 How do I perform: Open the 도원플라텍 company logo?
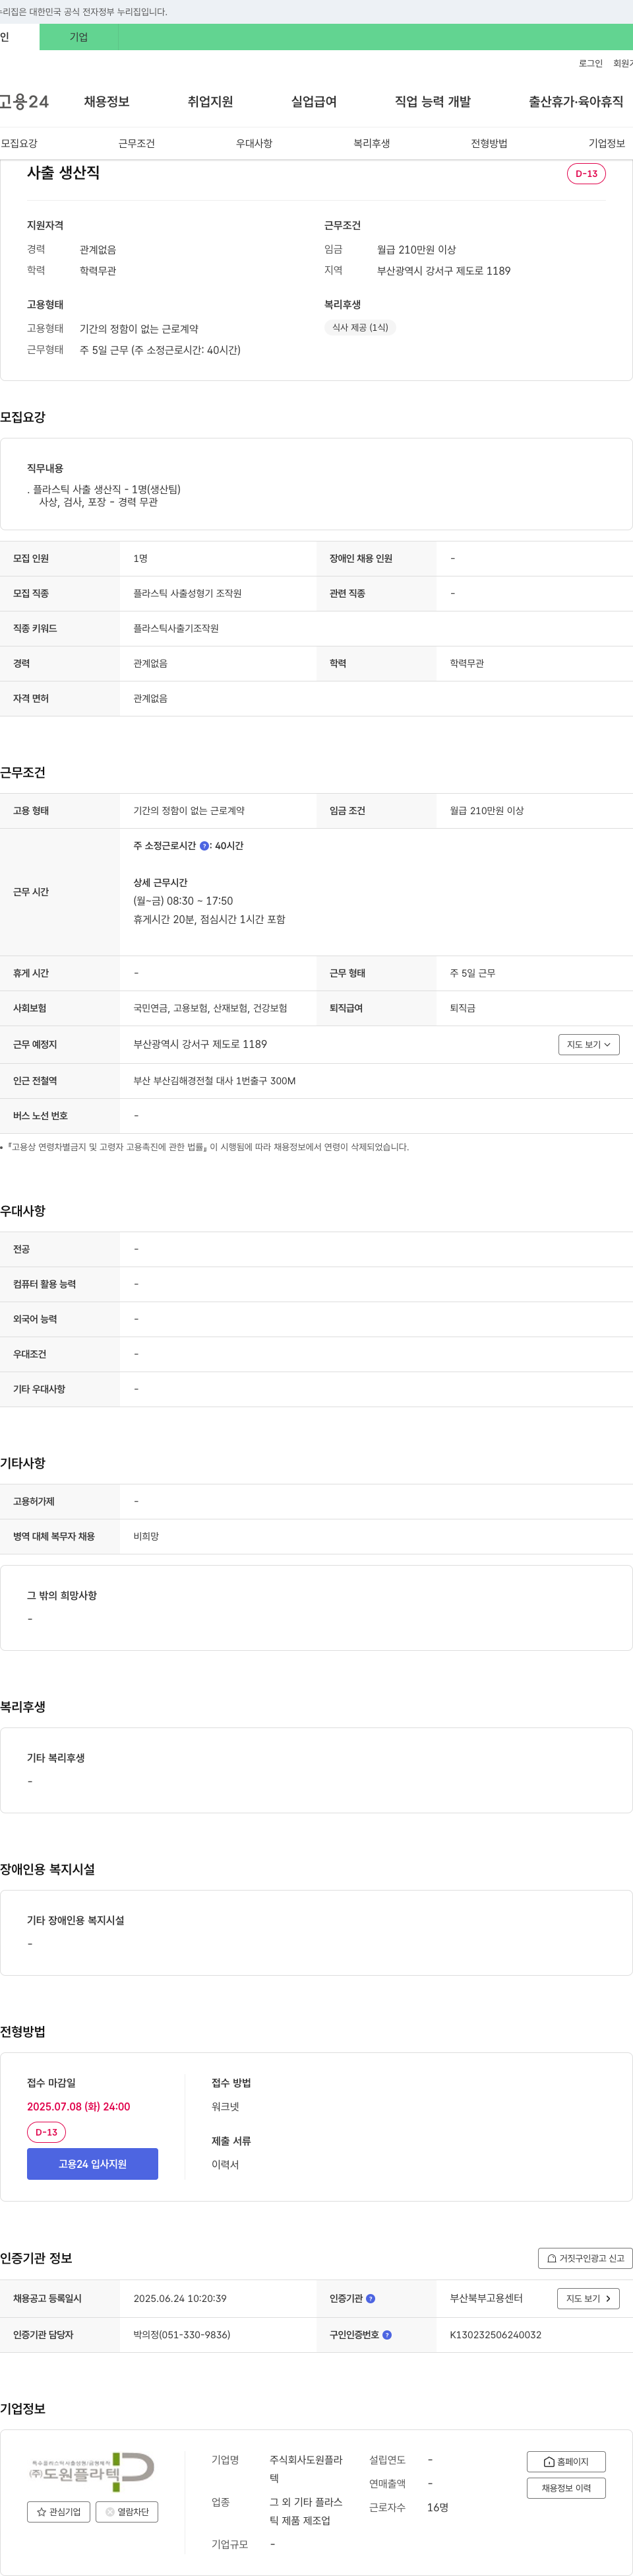[91, 2471]
